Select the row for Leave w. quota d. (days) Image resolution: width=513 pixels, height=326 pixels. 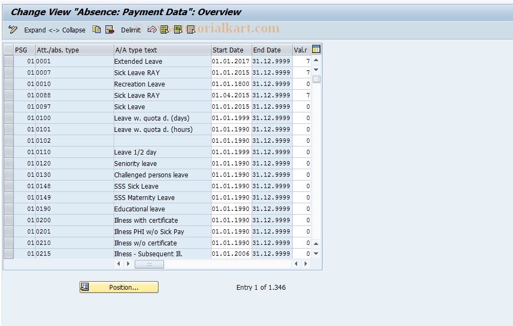(9, 118)
